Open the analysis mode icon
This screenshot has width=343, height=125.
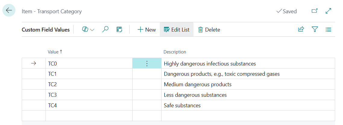point(120,29)
